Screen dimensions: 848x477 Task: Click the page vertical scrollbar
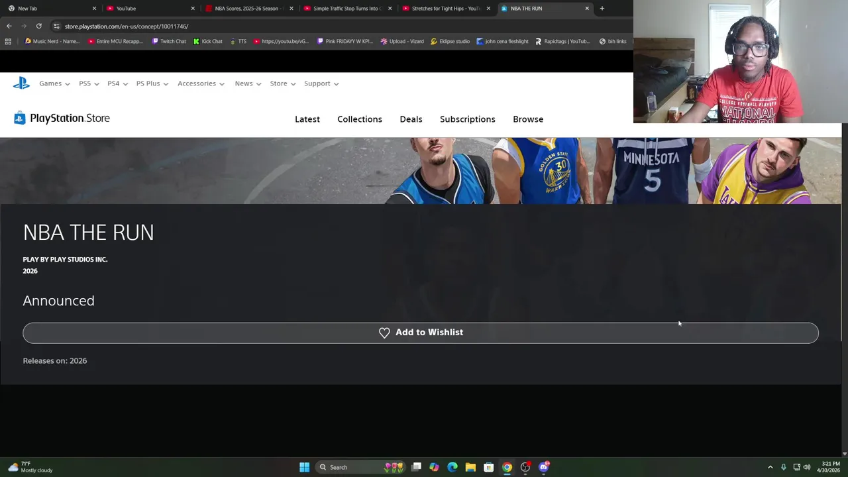[845, 290]
